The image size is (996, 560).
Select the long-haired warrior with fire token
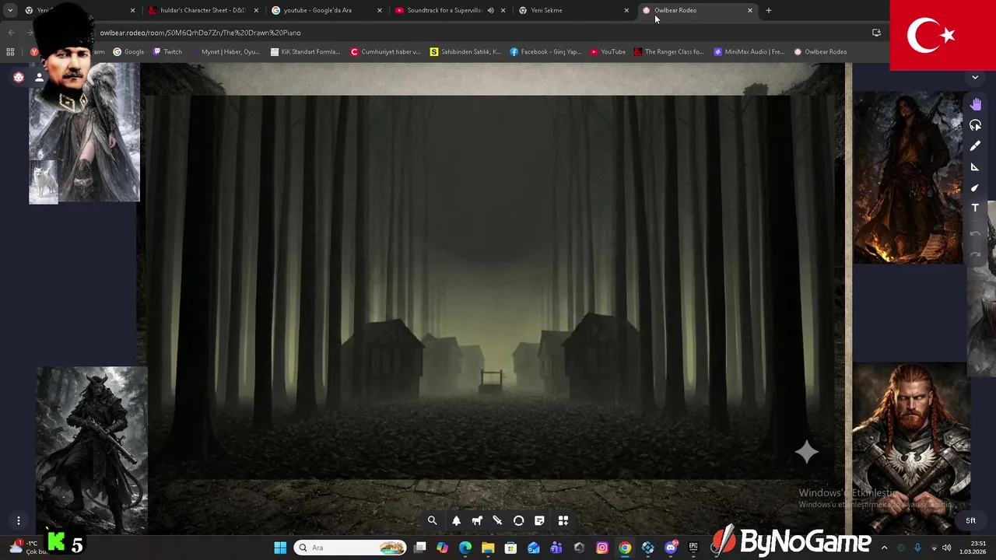(909, 177)
